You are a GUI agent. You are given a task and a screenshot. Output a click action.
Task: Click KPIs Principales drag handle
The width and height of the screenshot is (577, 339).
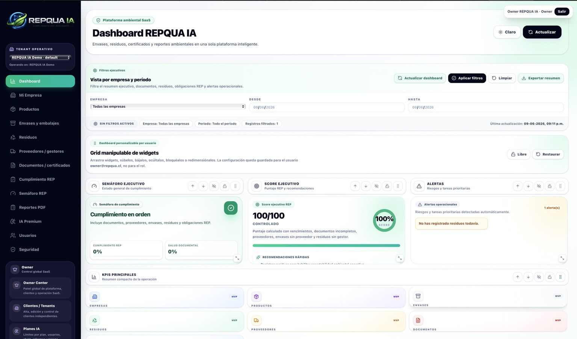(560, 277)
